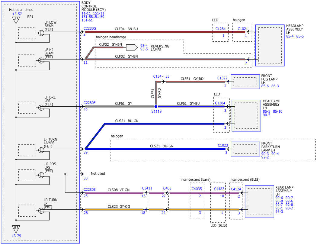
Task: Open the 85-6 front fog lamp reference
Action: (265, 86)
